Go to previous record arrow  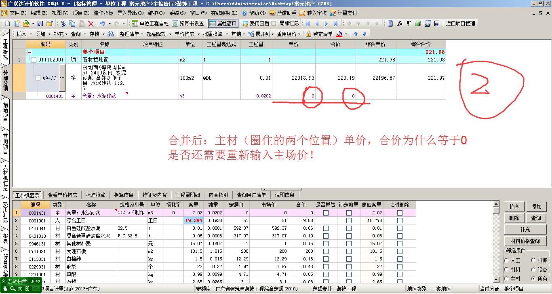pos(317,24)
